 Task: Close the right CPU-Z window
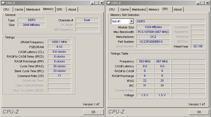pos(207,3)
